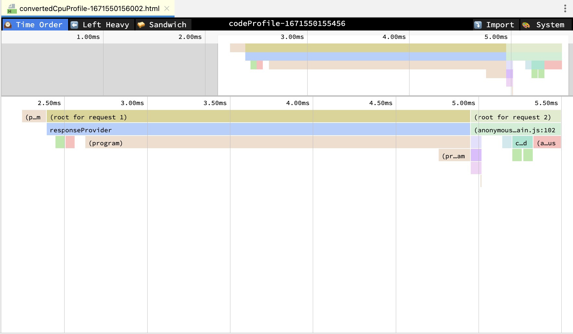Image resolution: width=573 pixels, height=334 pixels.
Task: Click the Sandwich emoji icon
Action: click(x=141, y=25)
